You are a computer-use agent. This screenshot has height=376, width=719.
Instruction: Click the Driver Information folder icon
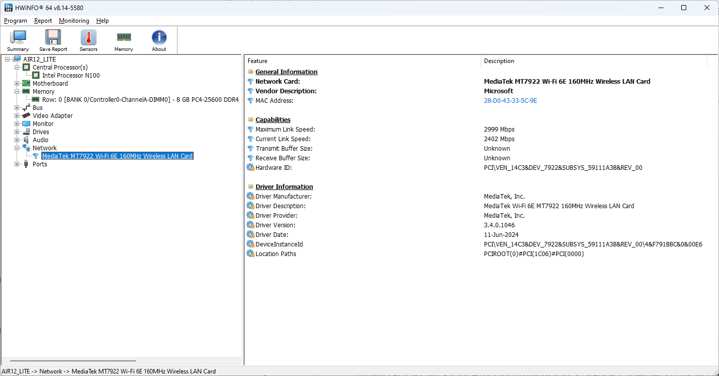[x=251, y=187]
